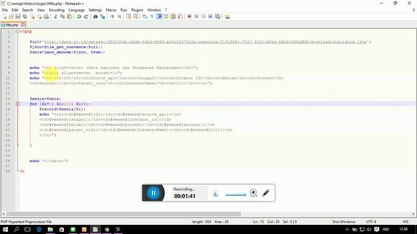Redo the edit with the toolbar arrow
Viewport: 417px width, 234px height.
[x=86, y=17]
